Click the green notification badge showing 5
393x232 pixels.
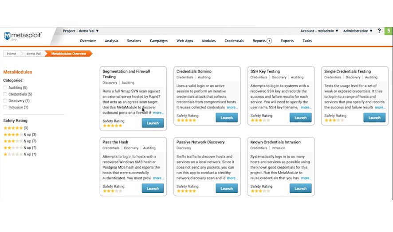coord(389,31)
